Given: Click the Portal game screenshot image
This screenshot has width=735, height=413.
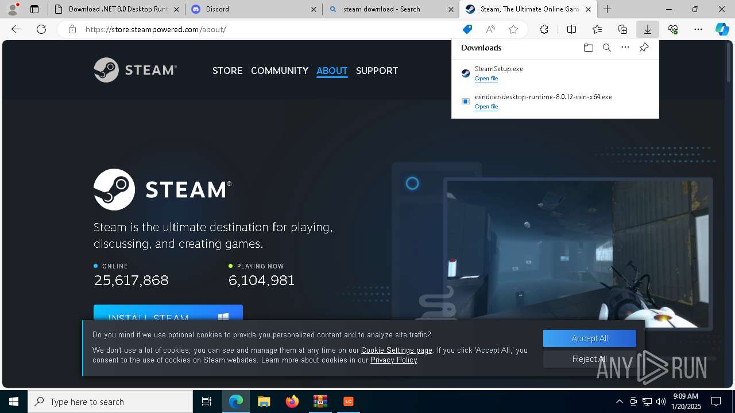Looking at the screenshot, I should coord(578,254).
